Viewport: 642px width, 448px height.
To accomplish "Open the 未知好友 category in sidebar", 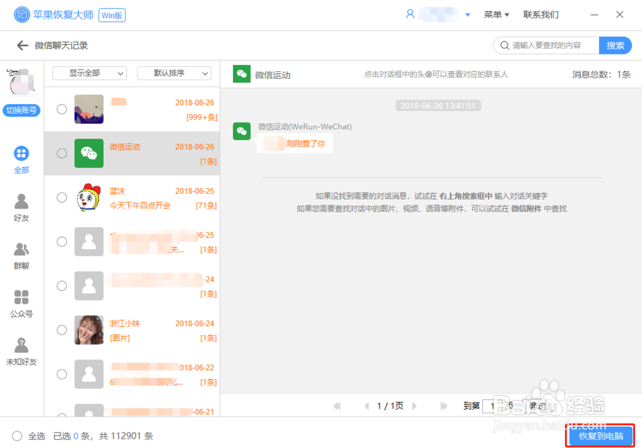I will [x=21, y=352].
